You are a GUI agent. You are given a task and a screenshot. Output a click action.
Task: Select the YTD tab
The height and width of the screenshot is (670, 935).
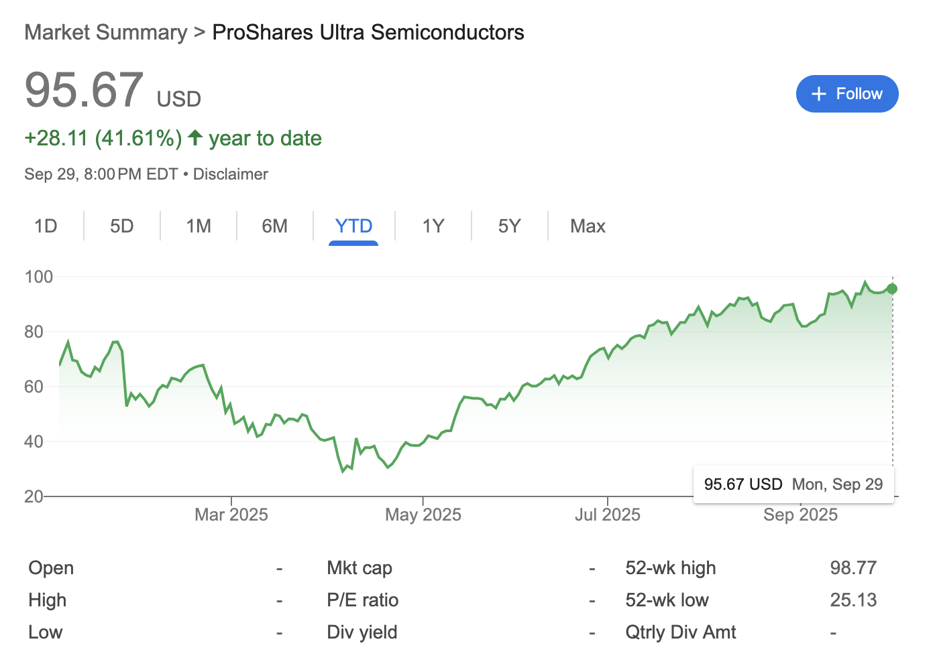(x=353, y=226)
